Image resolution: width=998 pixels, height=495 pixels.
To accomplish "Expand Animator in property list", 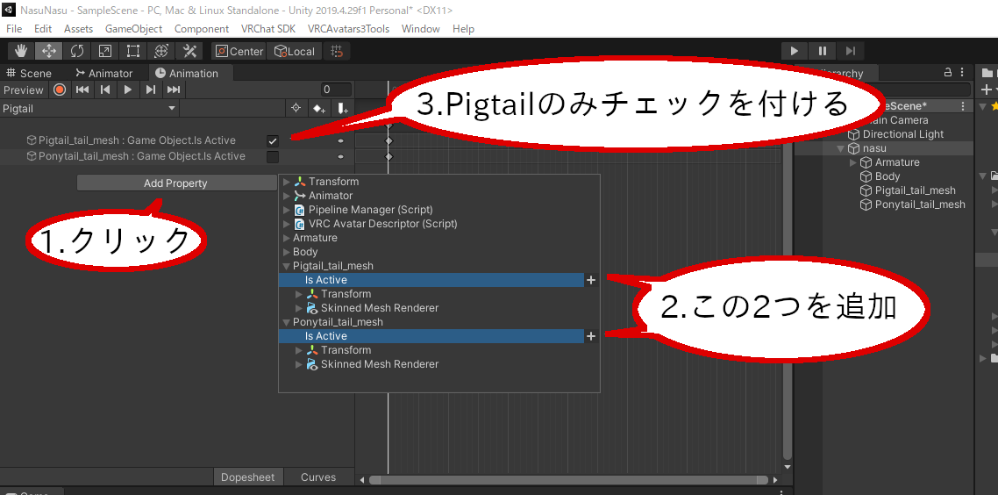I will coord(287,196).
